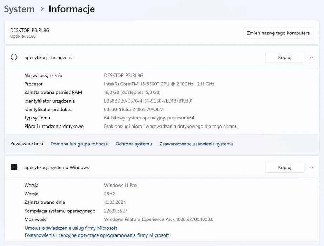Open Domena lub grupa robocza link
Screen dimensions: 324x246
[79, 144]
